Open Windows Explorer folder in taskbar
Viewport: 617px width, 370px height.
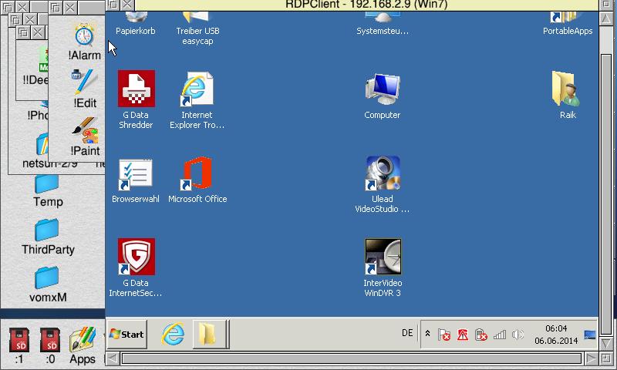pyautogui.click(x=210, y=335)
